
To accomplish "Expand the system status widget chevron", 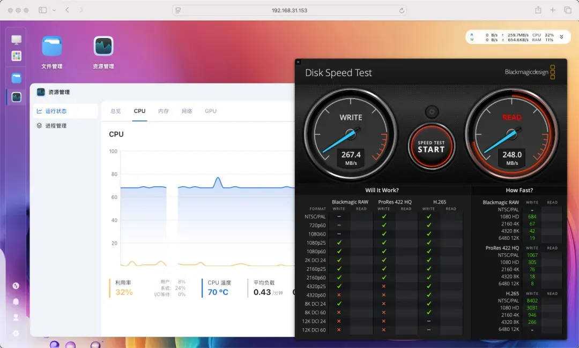I will [x=561, y=37].
